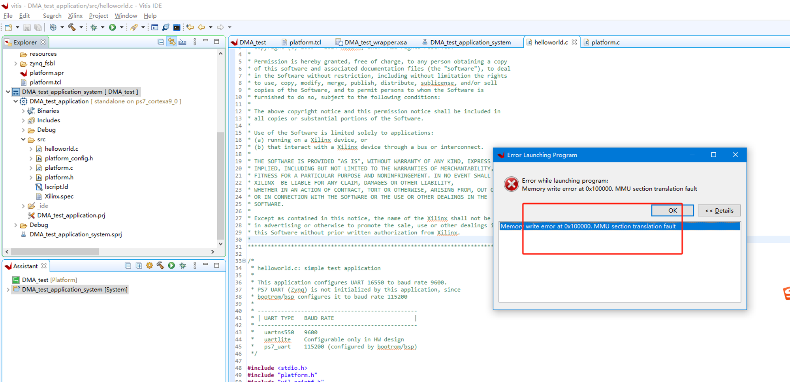Click Expand All icon in Assistant panel
Viewport: 790px width, 382px height.
tap(139, 266)
